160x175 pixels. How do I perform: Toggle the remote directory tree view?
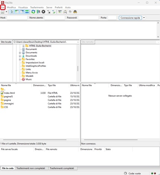(x=22, y=12)
